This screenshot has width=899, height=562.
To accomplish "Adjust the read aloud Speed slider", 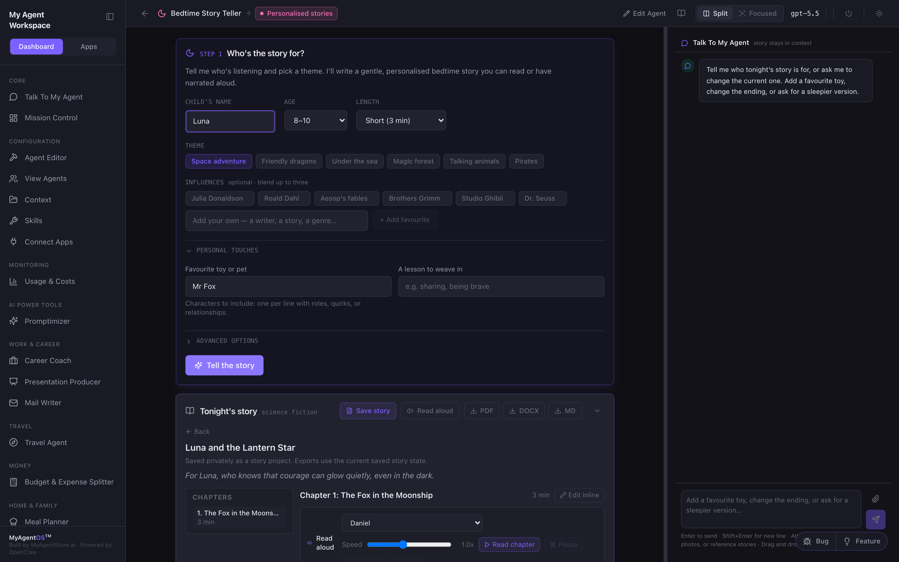I will pyautogui.click(x=409, y=545).
